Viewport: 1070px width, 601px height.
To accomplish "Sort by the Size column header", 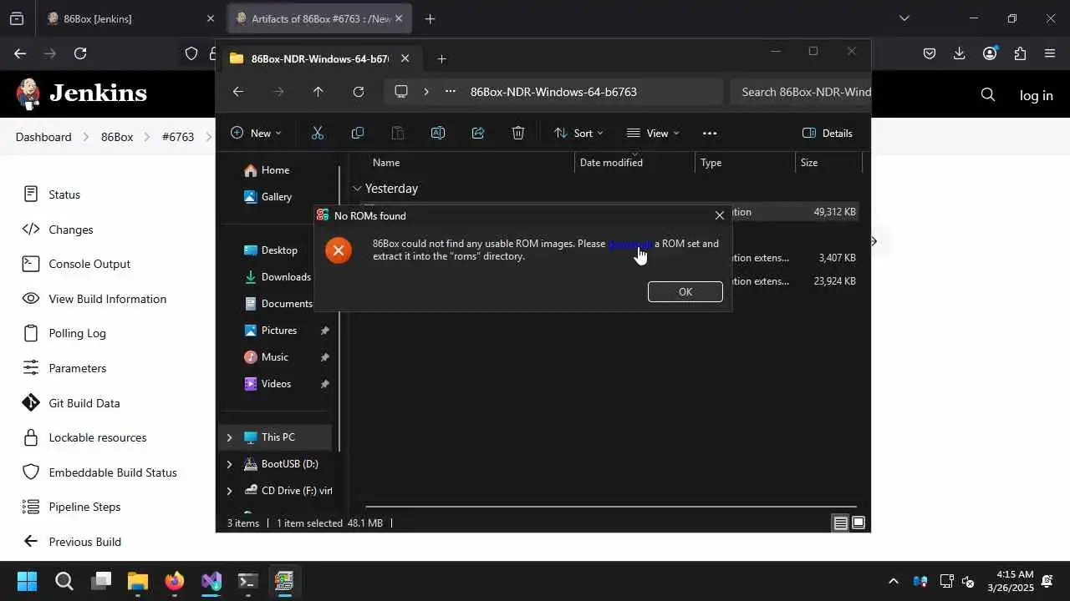I will (828, 163).
